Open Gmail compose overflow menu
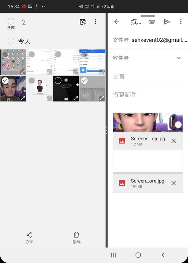 181,22
